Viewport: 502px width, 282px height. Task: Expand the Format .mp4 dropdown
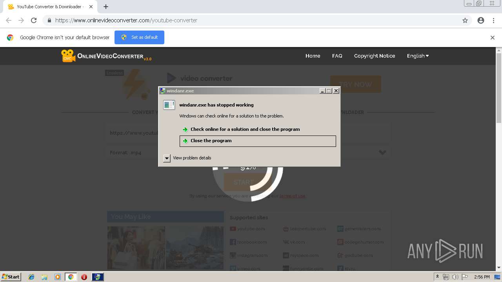[x=247, y=152]
